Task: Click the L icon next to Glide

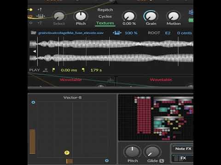Action: 162,161
